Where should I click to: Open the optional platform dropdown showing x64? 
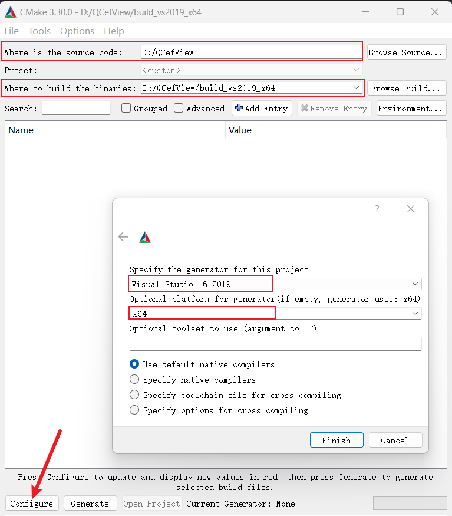click(276, 313)
